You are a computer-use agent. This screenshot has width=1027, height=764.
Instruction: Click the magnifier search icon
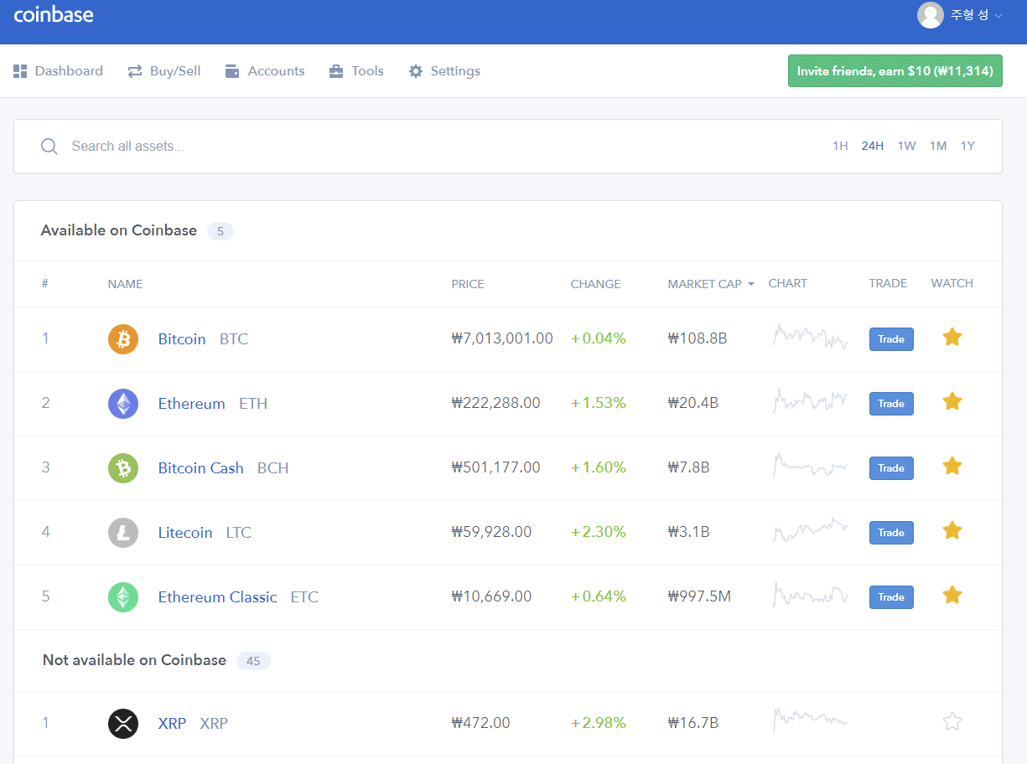tap(49, 147)
